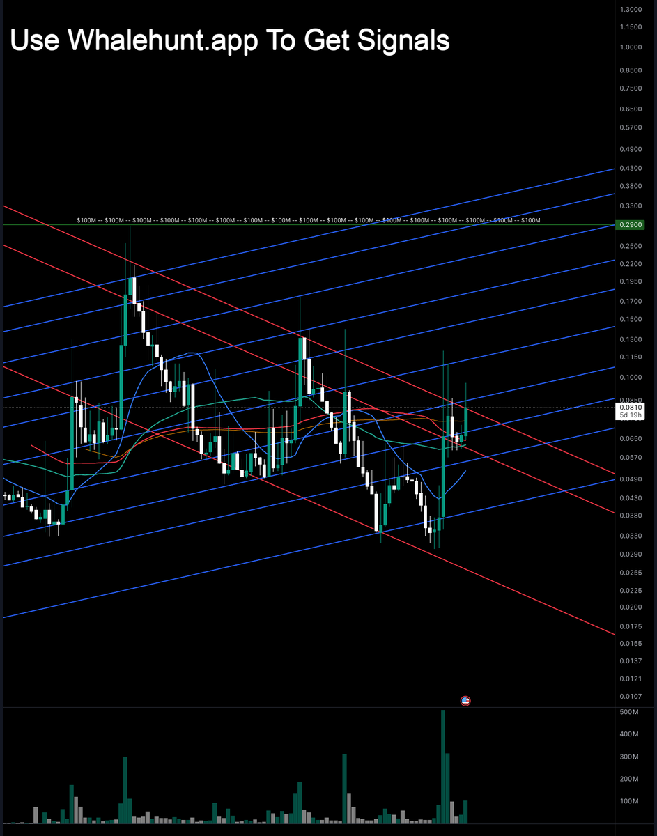Select the green 0.2900 price line label
Screen dimensions: 657x836
(x=631, y=225)
